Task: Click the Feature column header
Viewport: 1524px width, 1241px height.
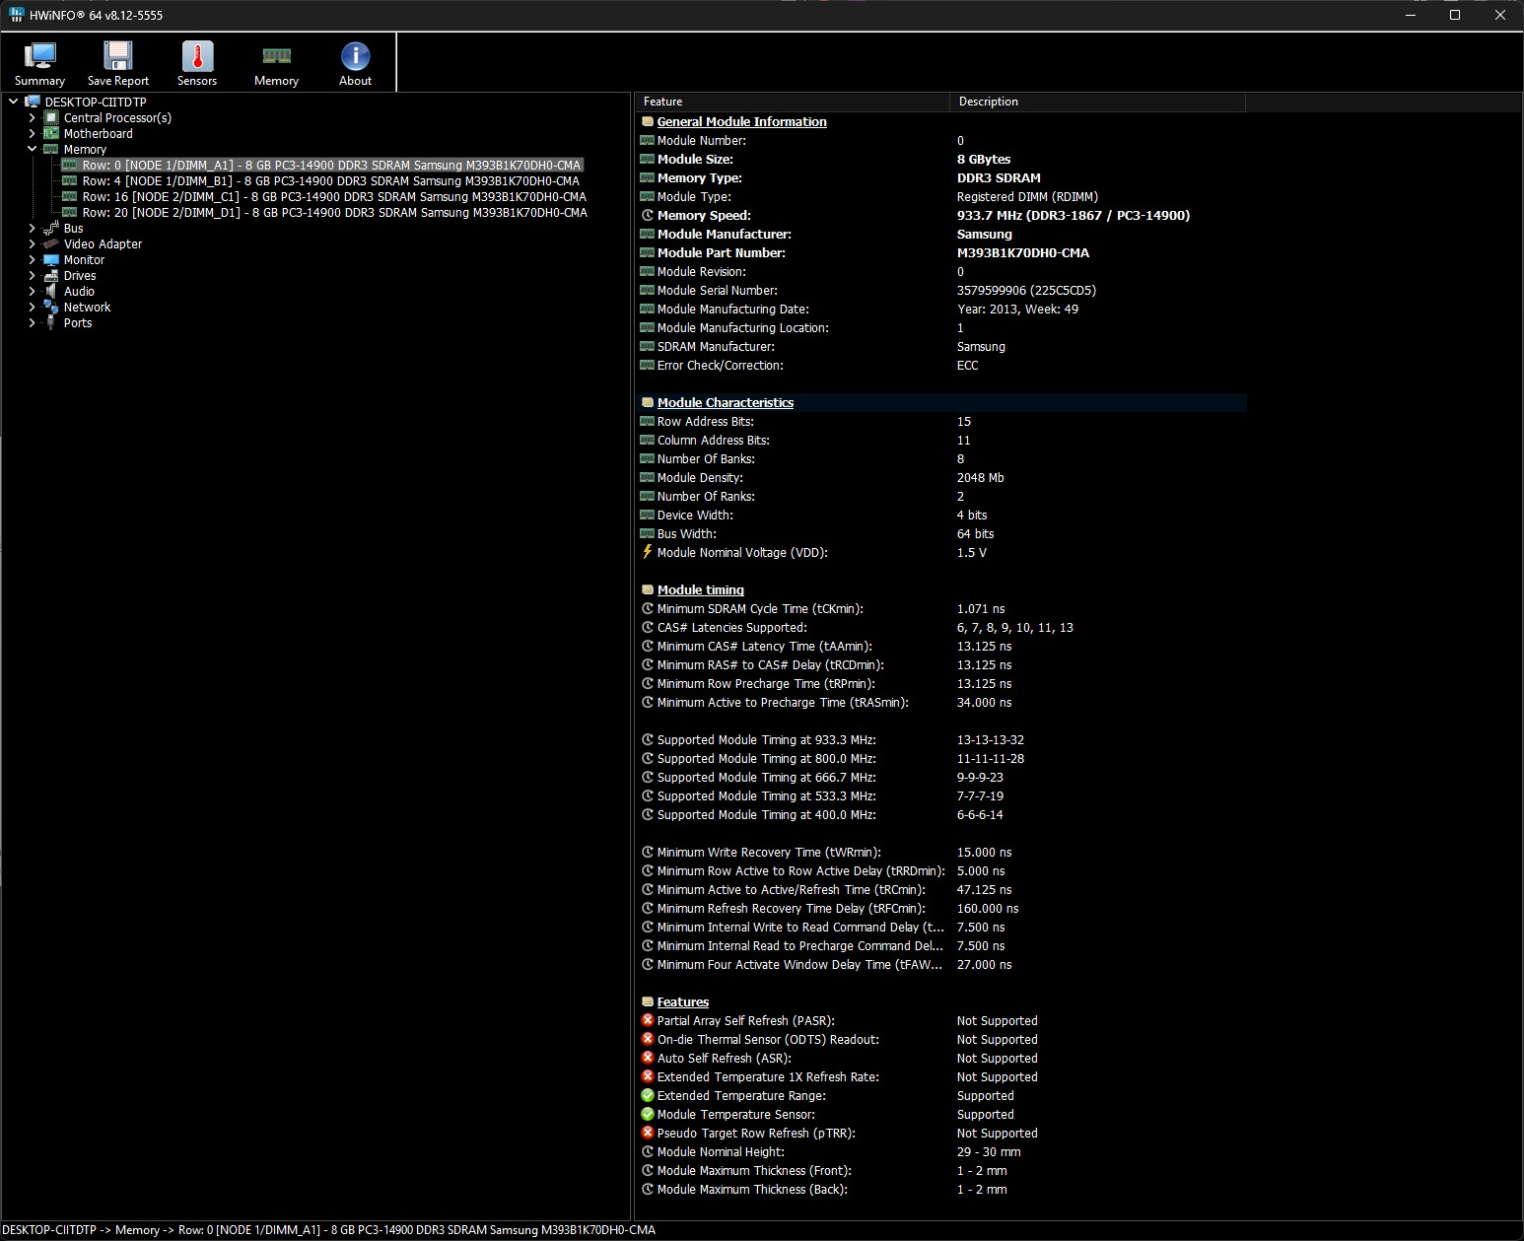Action: (793, 102)
